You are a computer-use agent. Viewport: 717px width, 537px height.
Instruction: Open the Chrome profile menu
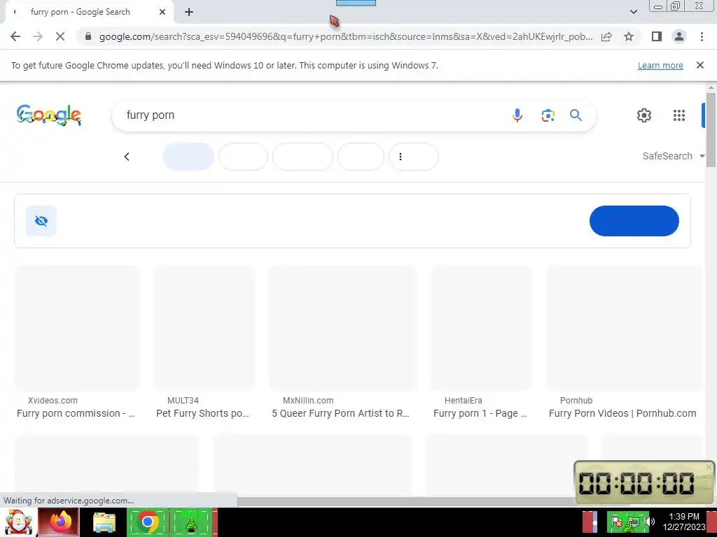(679, 36)
